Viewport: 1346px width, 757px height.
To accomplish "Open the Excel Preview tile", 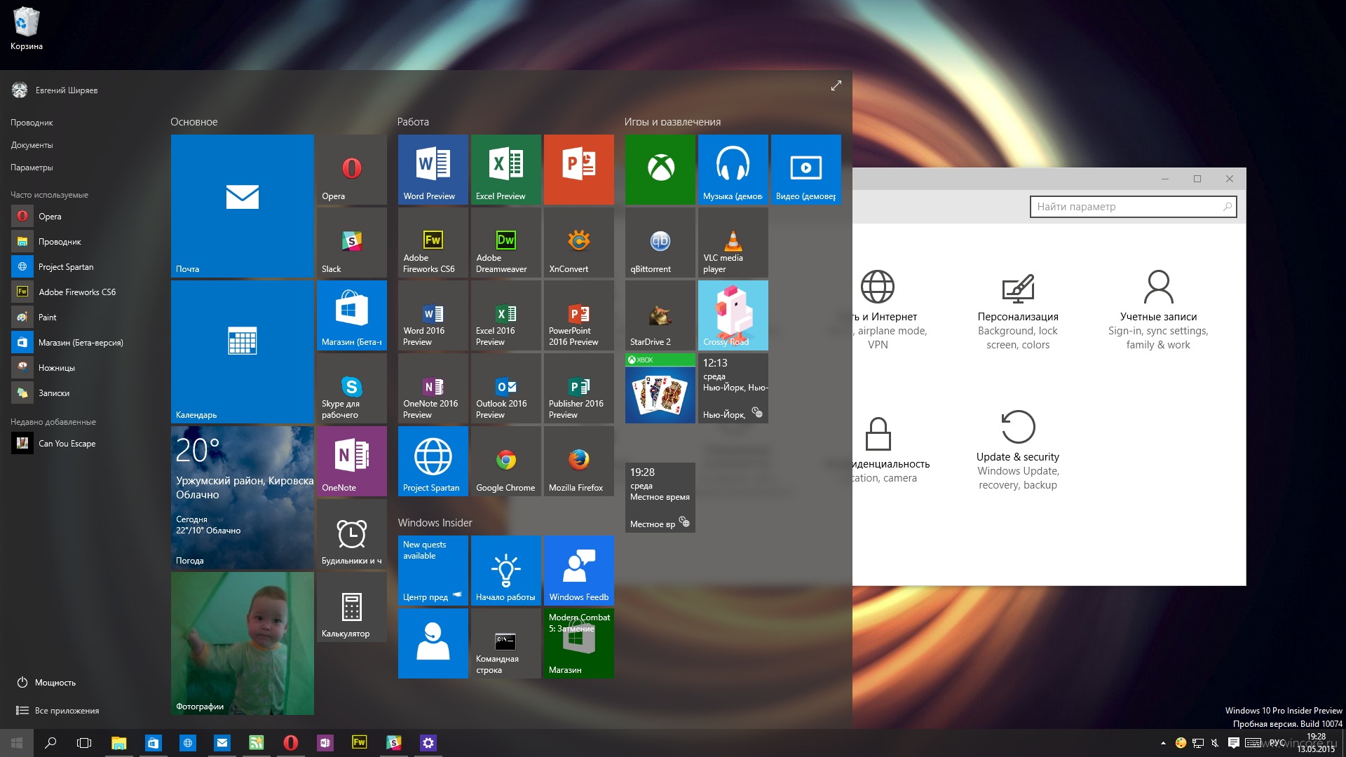I will [x=505, y=170].
